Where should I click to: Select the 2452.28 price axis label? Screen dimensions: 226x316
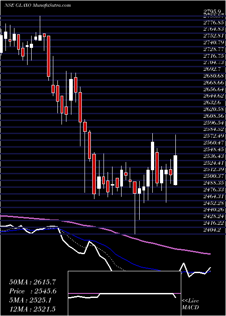[x=214, y=203]
